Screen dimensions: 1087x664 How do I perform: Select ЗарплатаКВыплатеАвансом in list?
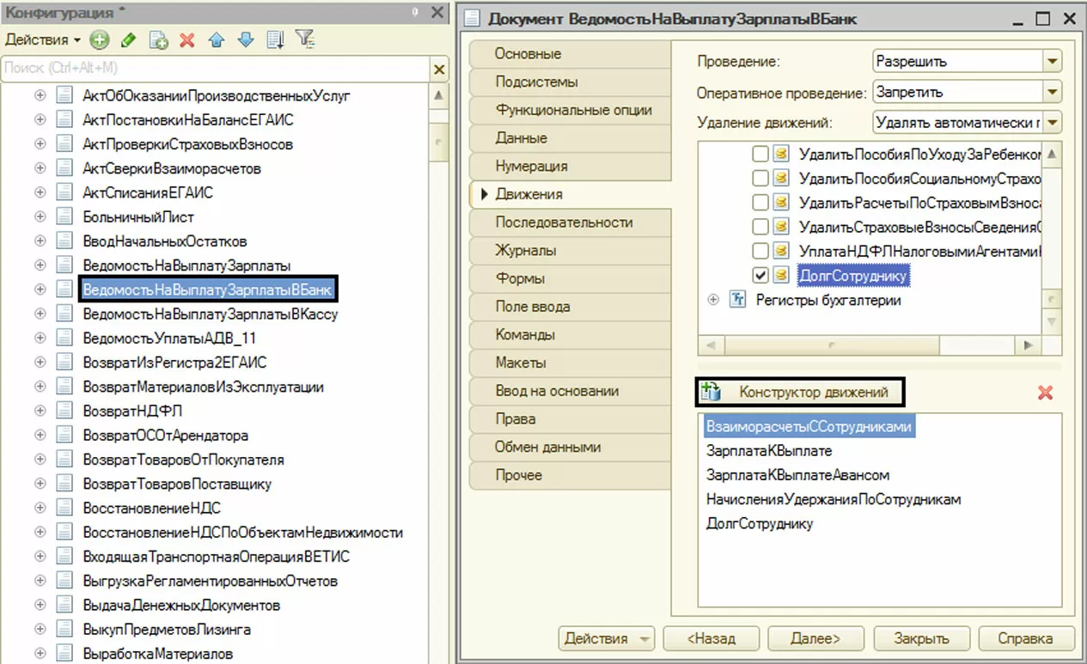pyautogui.click(x=797, y=475)
